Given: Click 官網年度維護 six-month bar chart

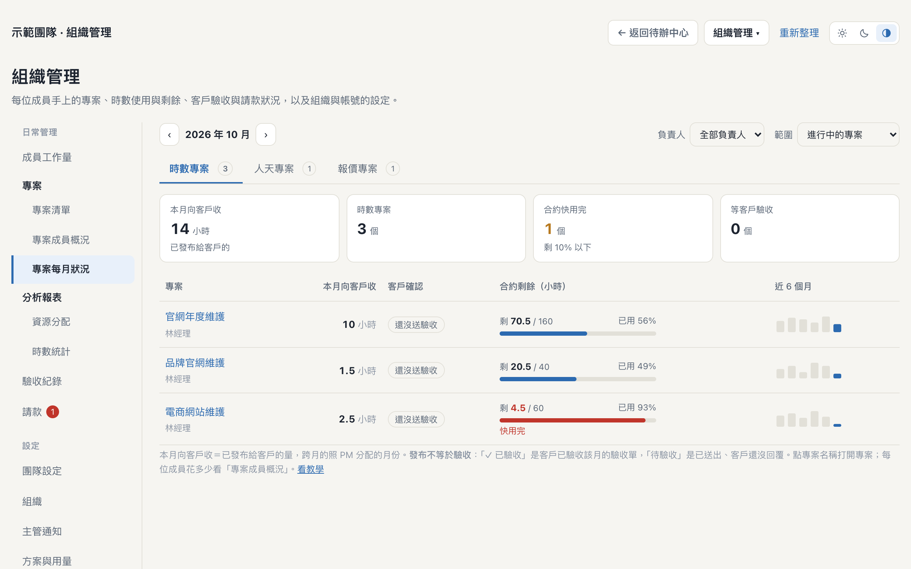Looking at the screenshot, I should tap(809, 324).
